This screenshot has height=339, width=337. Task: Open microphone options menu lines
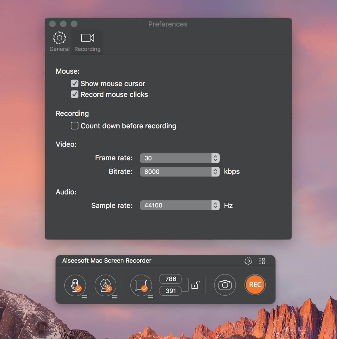pos(84,297)
